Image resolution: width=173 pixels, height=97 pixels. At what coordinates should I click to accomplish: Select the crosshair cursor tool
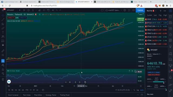click(x=3, y=15)
